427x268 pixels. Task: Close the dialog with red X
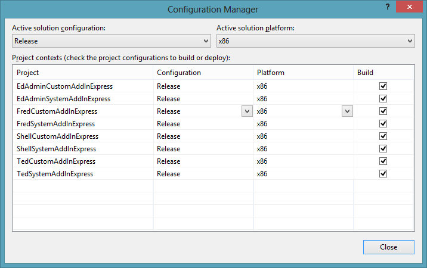[x=409, y=7]
